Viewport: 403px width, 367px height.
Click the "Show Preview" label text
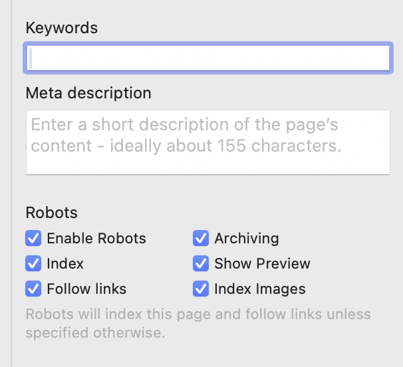pyautogui.click(x=262, y=263)
